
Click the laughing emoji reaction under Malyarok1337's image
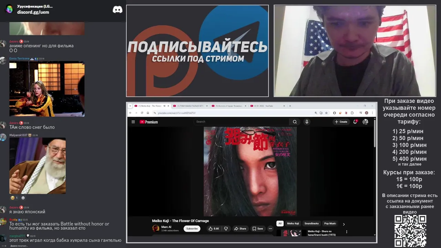pos(14,198)
